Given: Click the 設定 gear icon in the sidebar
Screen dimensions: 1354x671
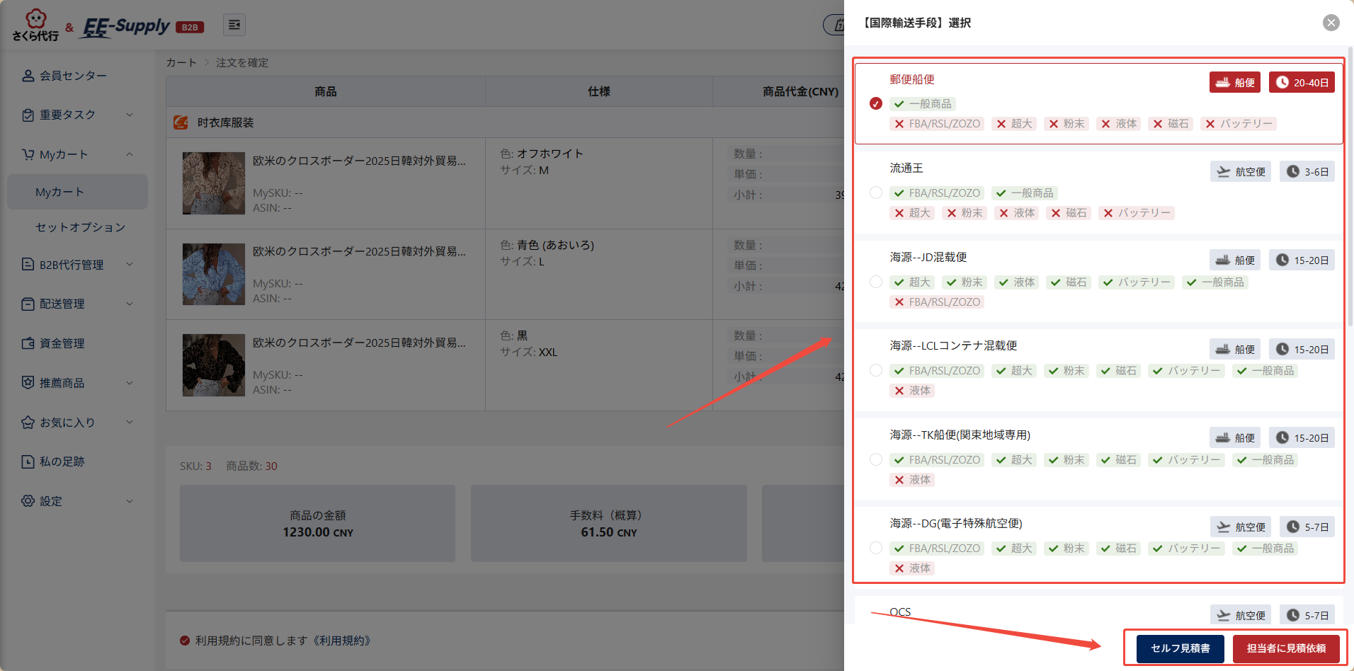Looking at the screenshot, I should (28, 501).
